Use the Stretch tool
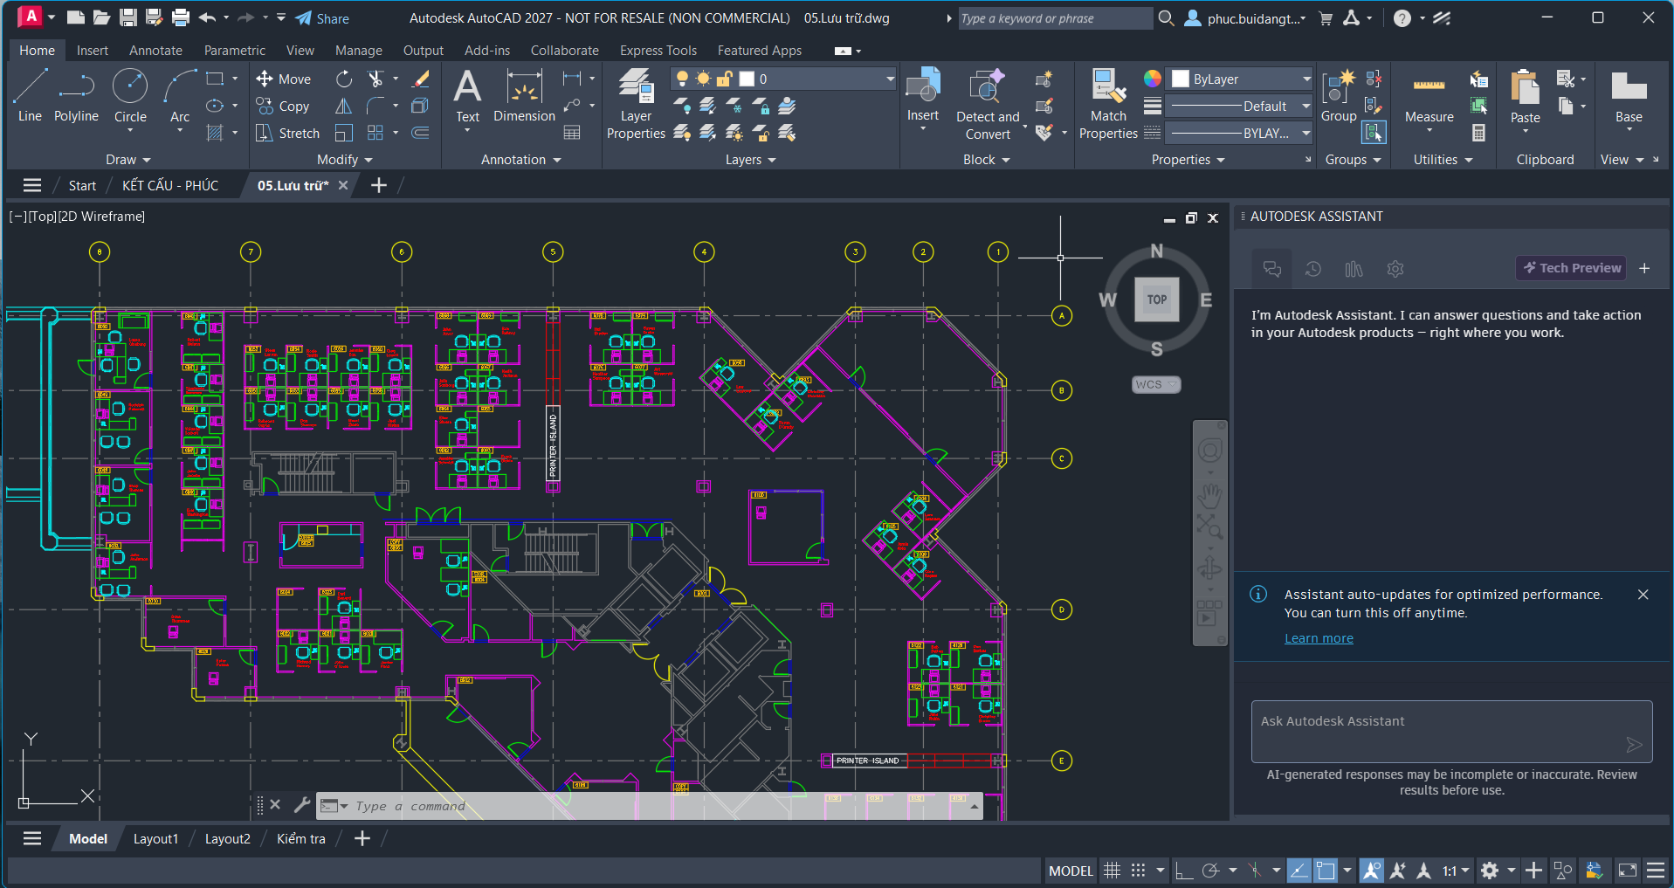Image resolution: width=1674 pixels, height=888 pixels. (288, 133)
